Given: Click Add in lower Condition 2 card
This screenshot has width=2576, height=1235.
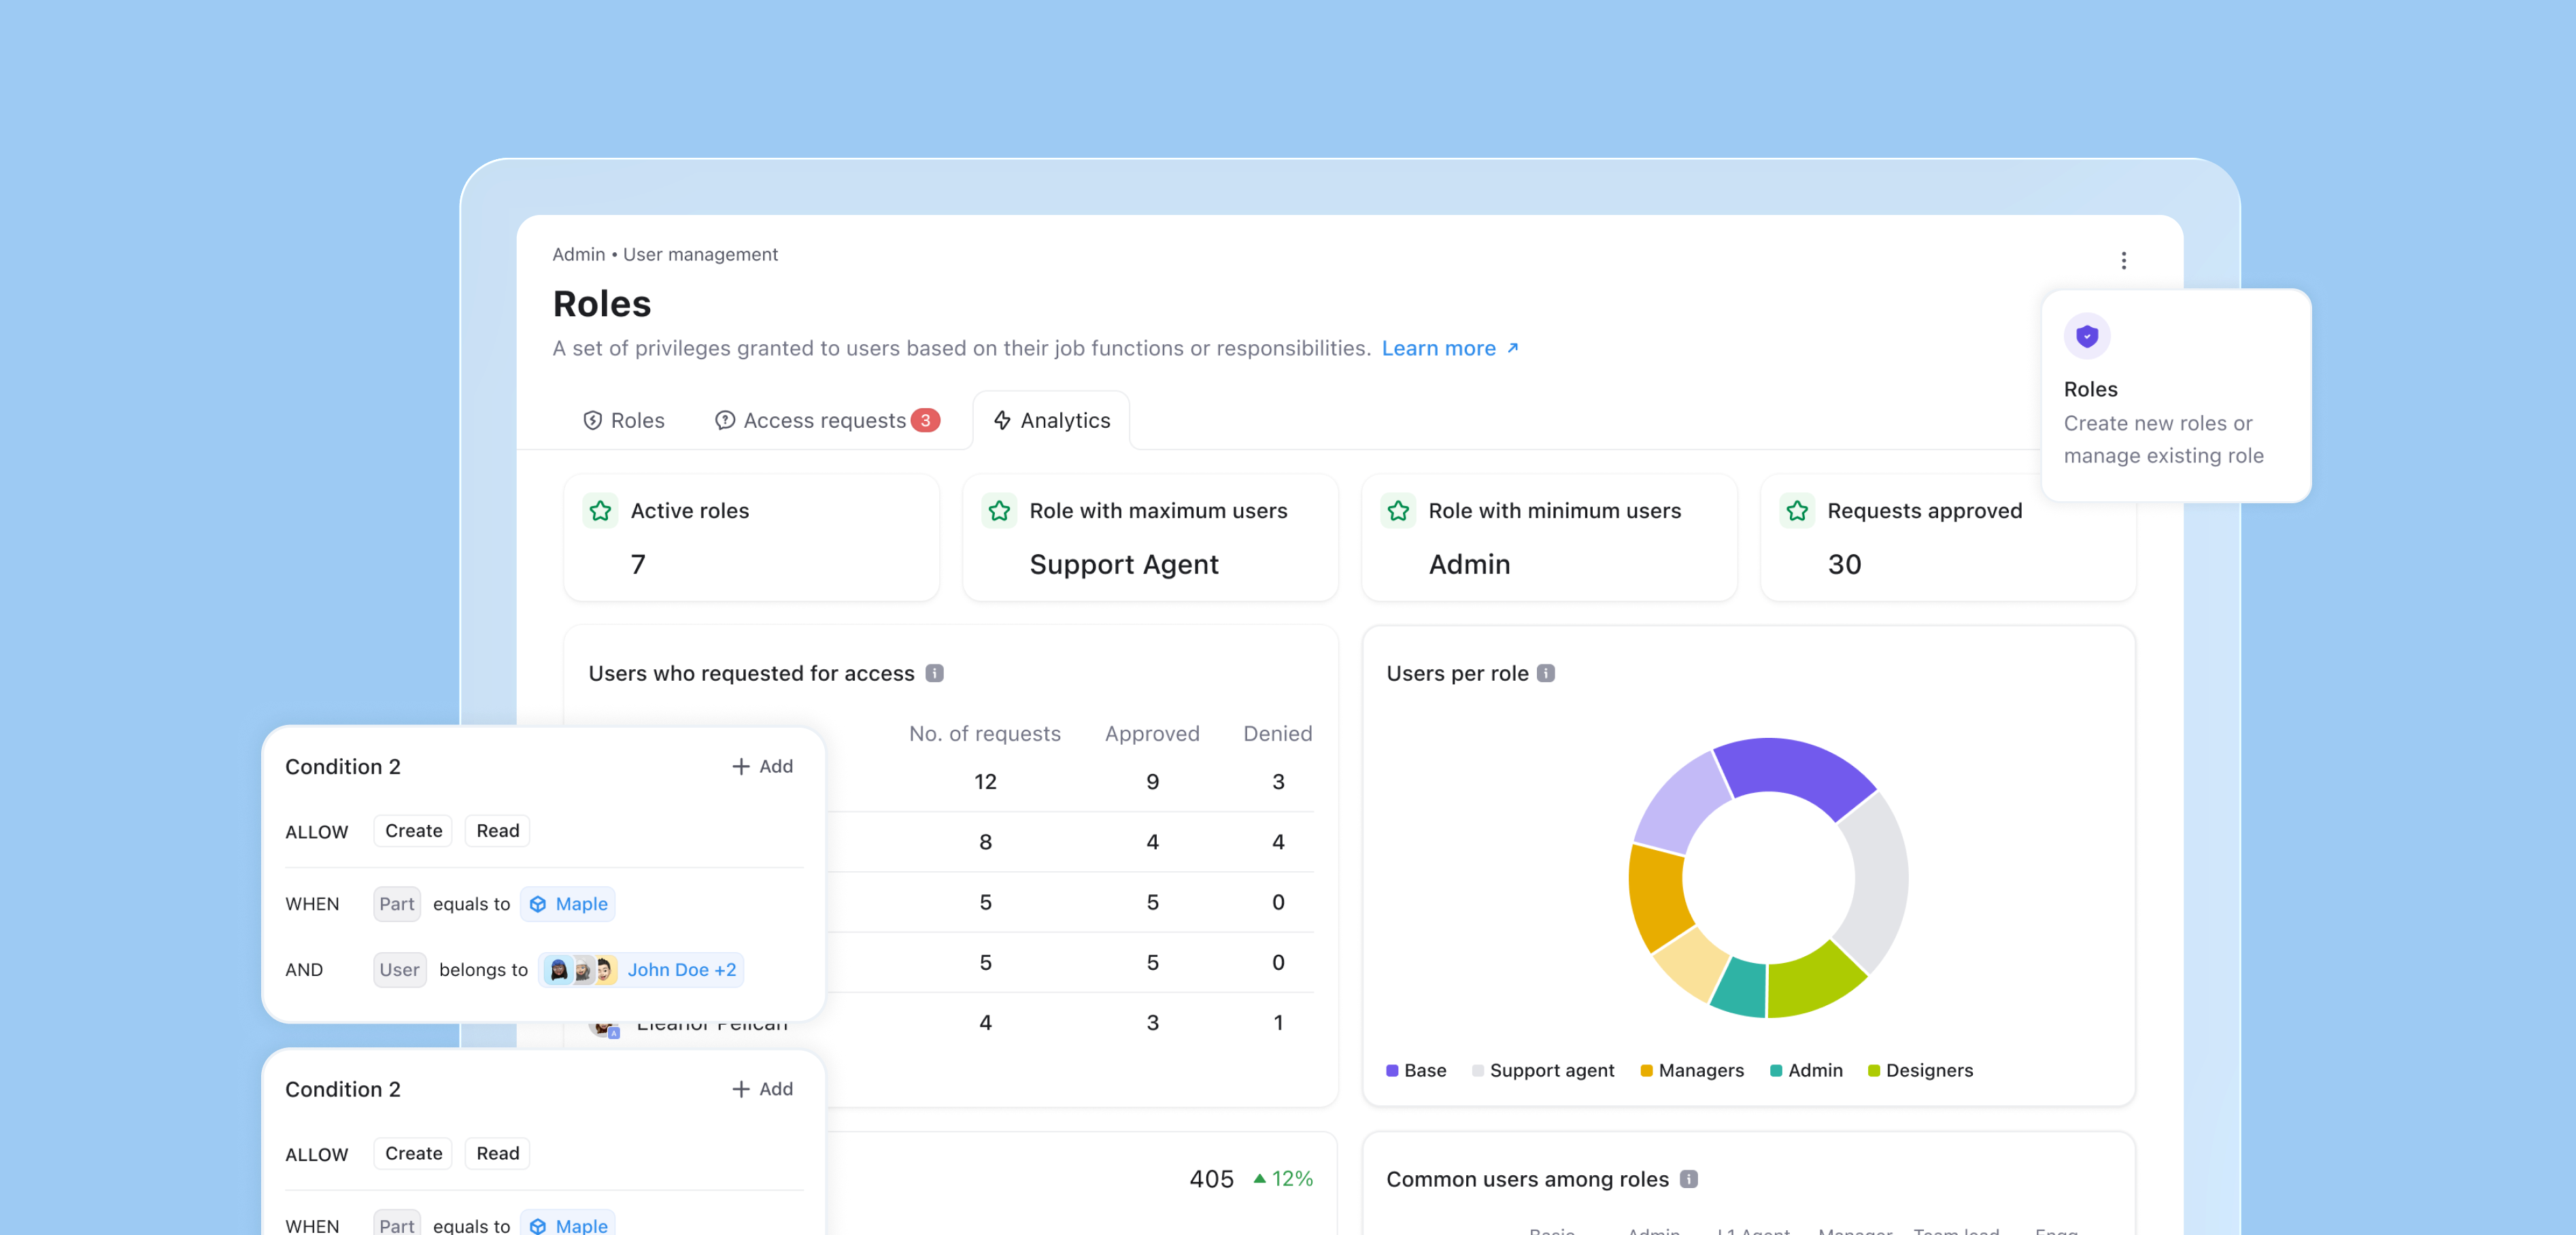Looking at the screenshot, I should [x=762, y=1089].
